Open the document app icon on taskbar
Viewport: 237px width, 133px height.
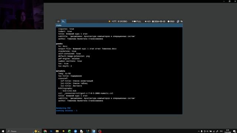click(81, 131)
